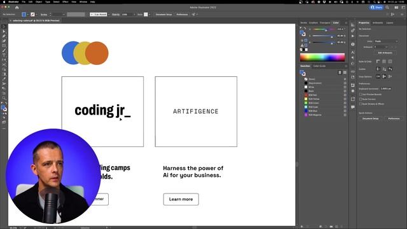Toggle Show Guides icon in the Guides row

coord(378,69)
